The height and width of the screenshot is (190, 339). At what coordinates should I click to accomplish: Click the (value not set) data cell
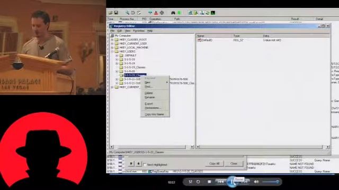point(272,40)
